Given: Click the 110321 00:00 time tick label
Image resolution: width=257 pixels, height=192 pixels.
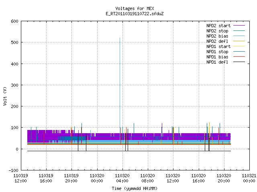Looking at the screenshot, I should click(x=249, y=178).
